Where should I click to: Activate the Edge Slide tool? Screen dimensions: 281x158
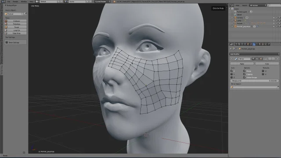(x=15, y=33)
